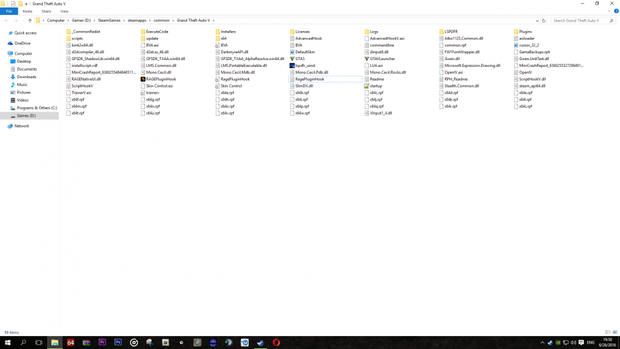Show hidden system tray icons
The height and width of the screenshot is (349, 620).
pyautogui.click(x=542, y=342)
